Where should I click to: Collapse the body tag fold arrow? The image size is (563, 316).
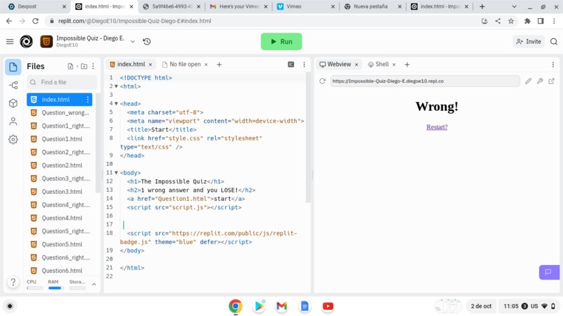coord(117,172)
